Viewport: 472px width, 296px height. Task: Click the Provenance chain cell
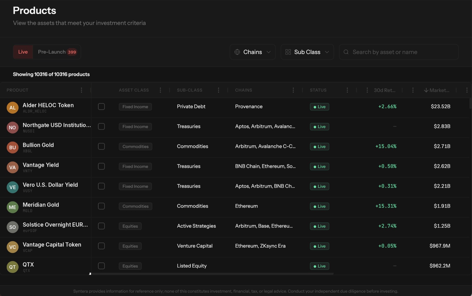[x=249, y=106]
